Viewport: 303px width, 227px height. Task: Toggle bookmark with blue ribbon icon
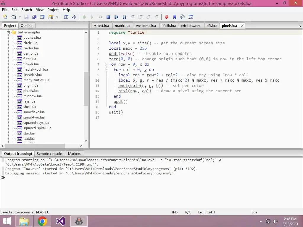tap(175, 17)
